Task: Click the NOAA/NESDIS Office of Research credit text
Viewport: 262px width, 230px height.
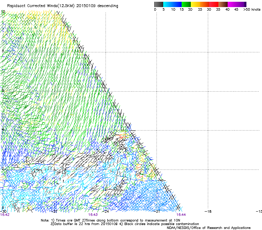Action: pos(209,228)
